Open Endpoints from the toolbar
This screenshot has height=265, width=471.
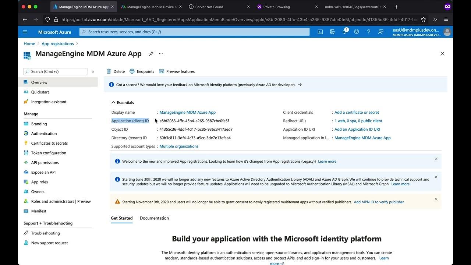point(142,71)
